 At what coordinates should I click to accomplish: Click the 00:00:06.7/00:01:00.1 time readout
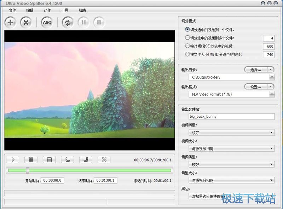point(153,160)
